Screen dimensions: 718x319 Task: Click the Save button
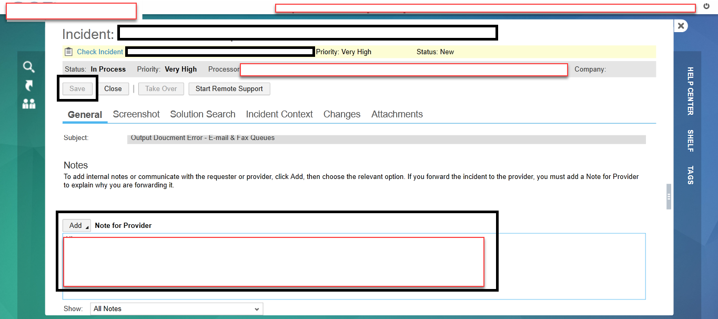(77, 88)
